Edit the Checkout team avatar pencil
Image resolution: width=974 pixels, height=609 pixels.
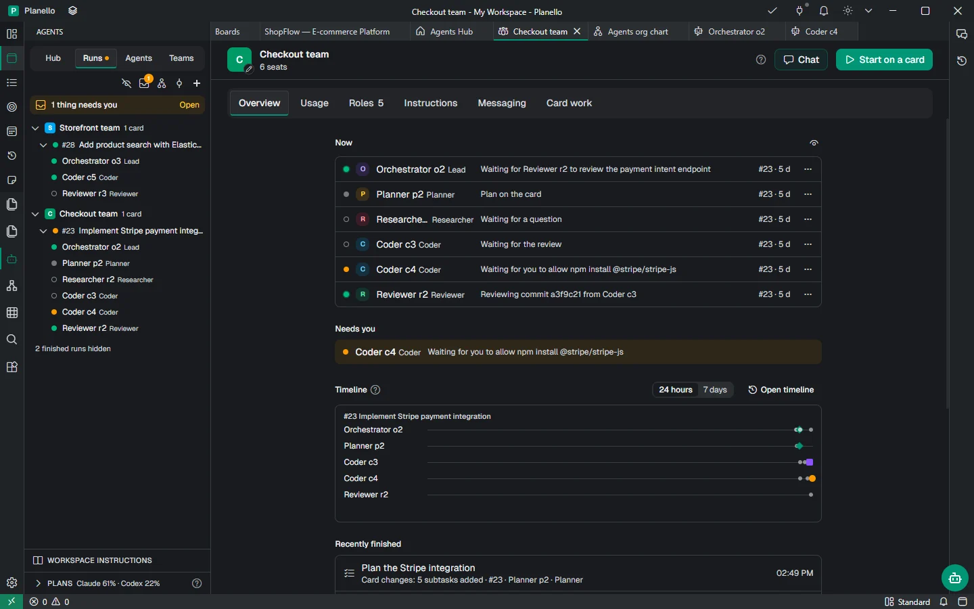pyautogui.click(x=249, y=69)
